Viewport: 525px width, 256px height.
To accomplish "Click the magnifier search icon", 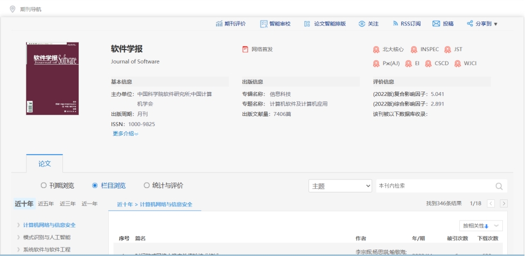I will pos(499,186).
